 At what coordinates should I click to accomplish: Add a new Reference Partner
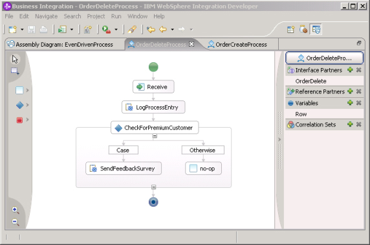[x=350, y=91]
